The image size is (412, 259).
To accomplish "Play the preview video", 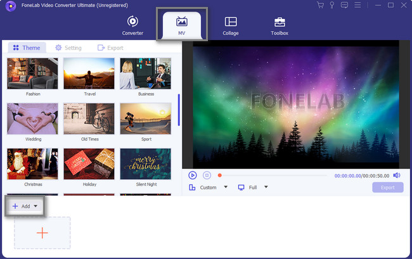I will pyautogui.click(x=192, y=175).
